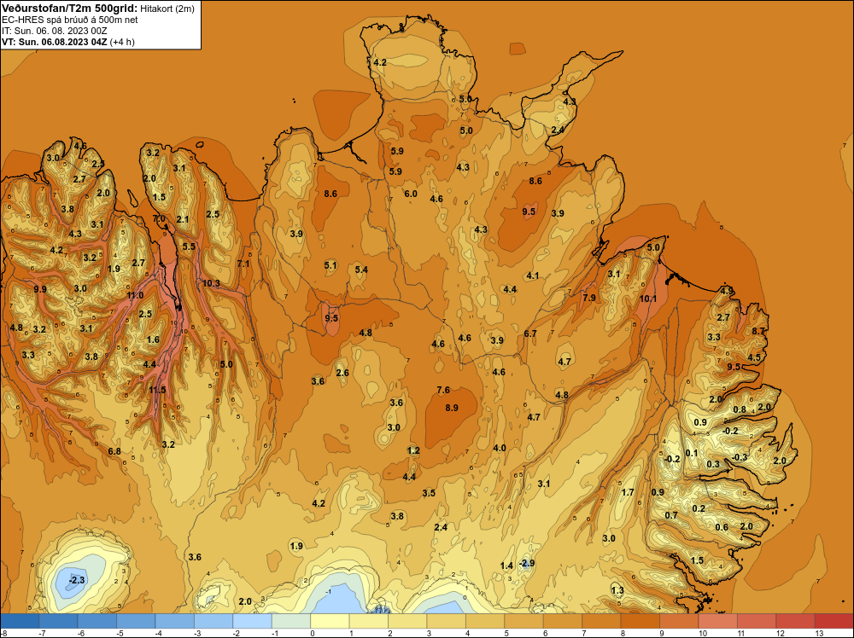This screenshot has width=854, height=638.
Task: Click the 'IT: Sun. 06. 08. 2023 00Z' line
Action: coord(54,31)
